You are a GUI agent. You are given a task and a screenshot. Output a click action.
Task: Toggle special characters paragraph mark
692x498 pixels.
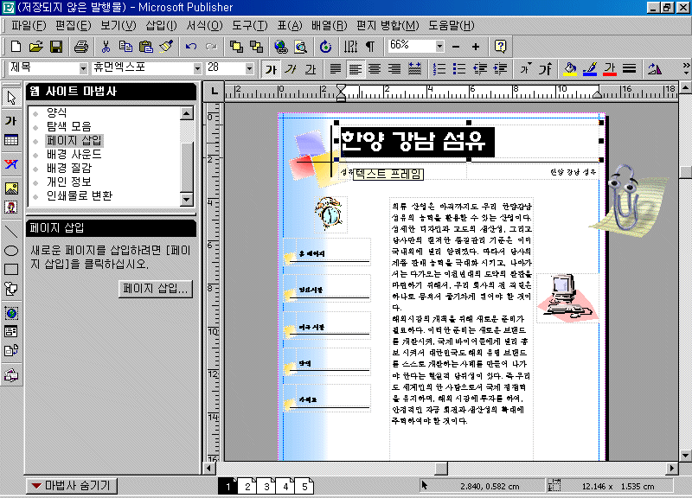point(370,46)
